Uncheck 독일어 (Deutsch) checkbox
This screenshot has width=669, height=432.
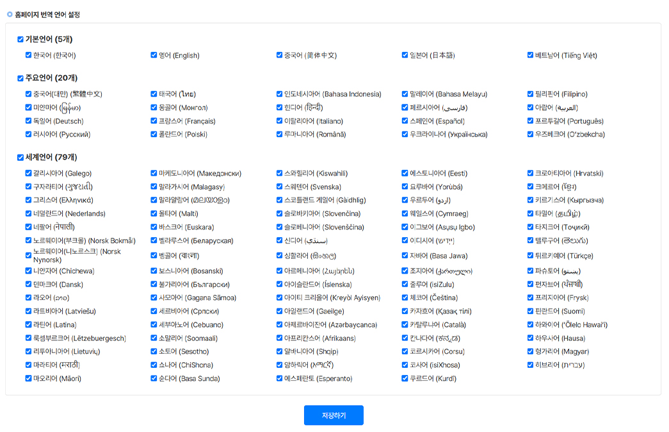pyautogui.click(x=29, y=121)
